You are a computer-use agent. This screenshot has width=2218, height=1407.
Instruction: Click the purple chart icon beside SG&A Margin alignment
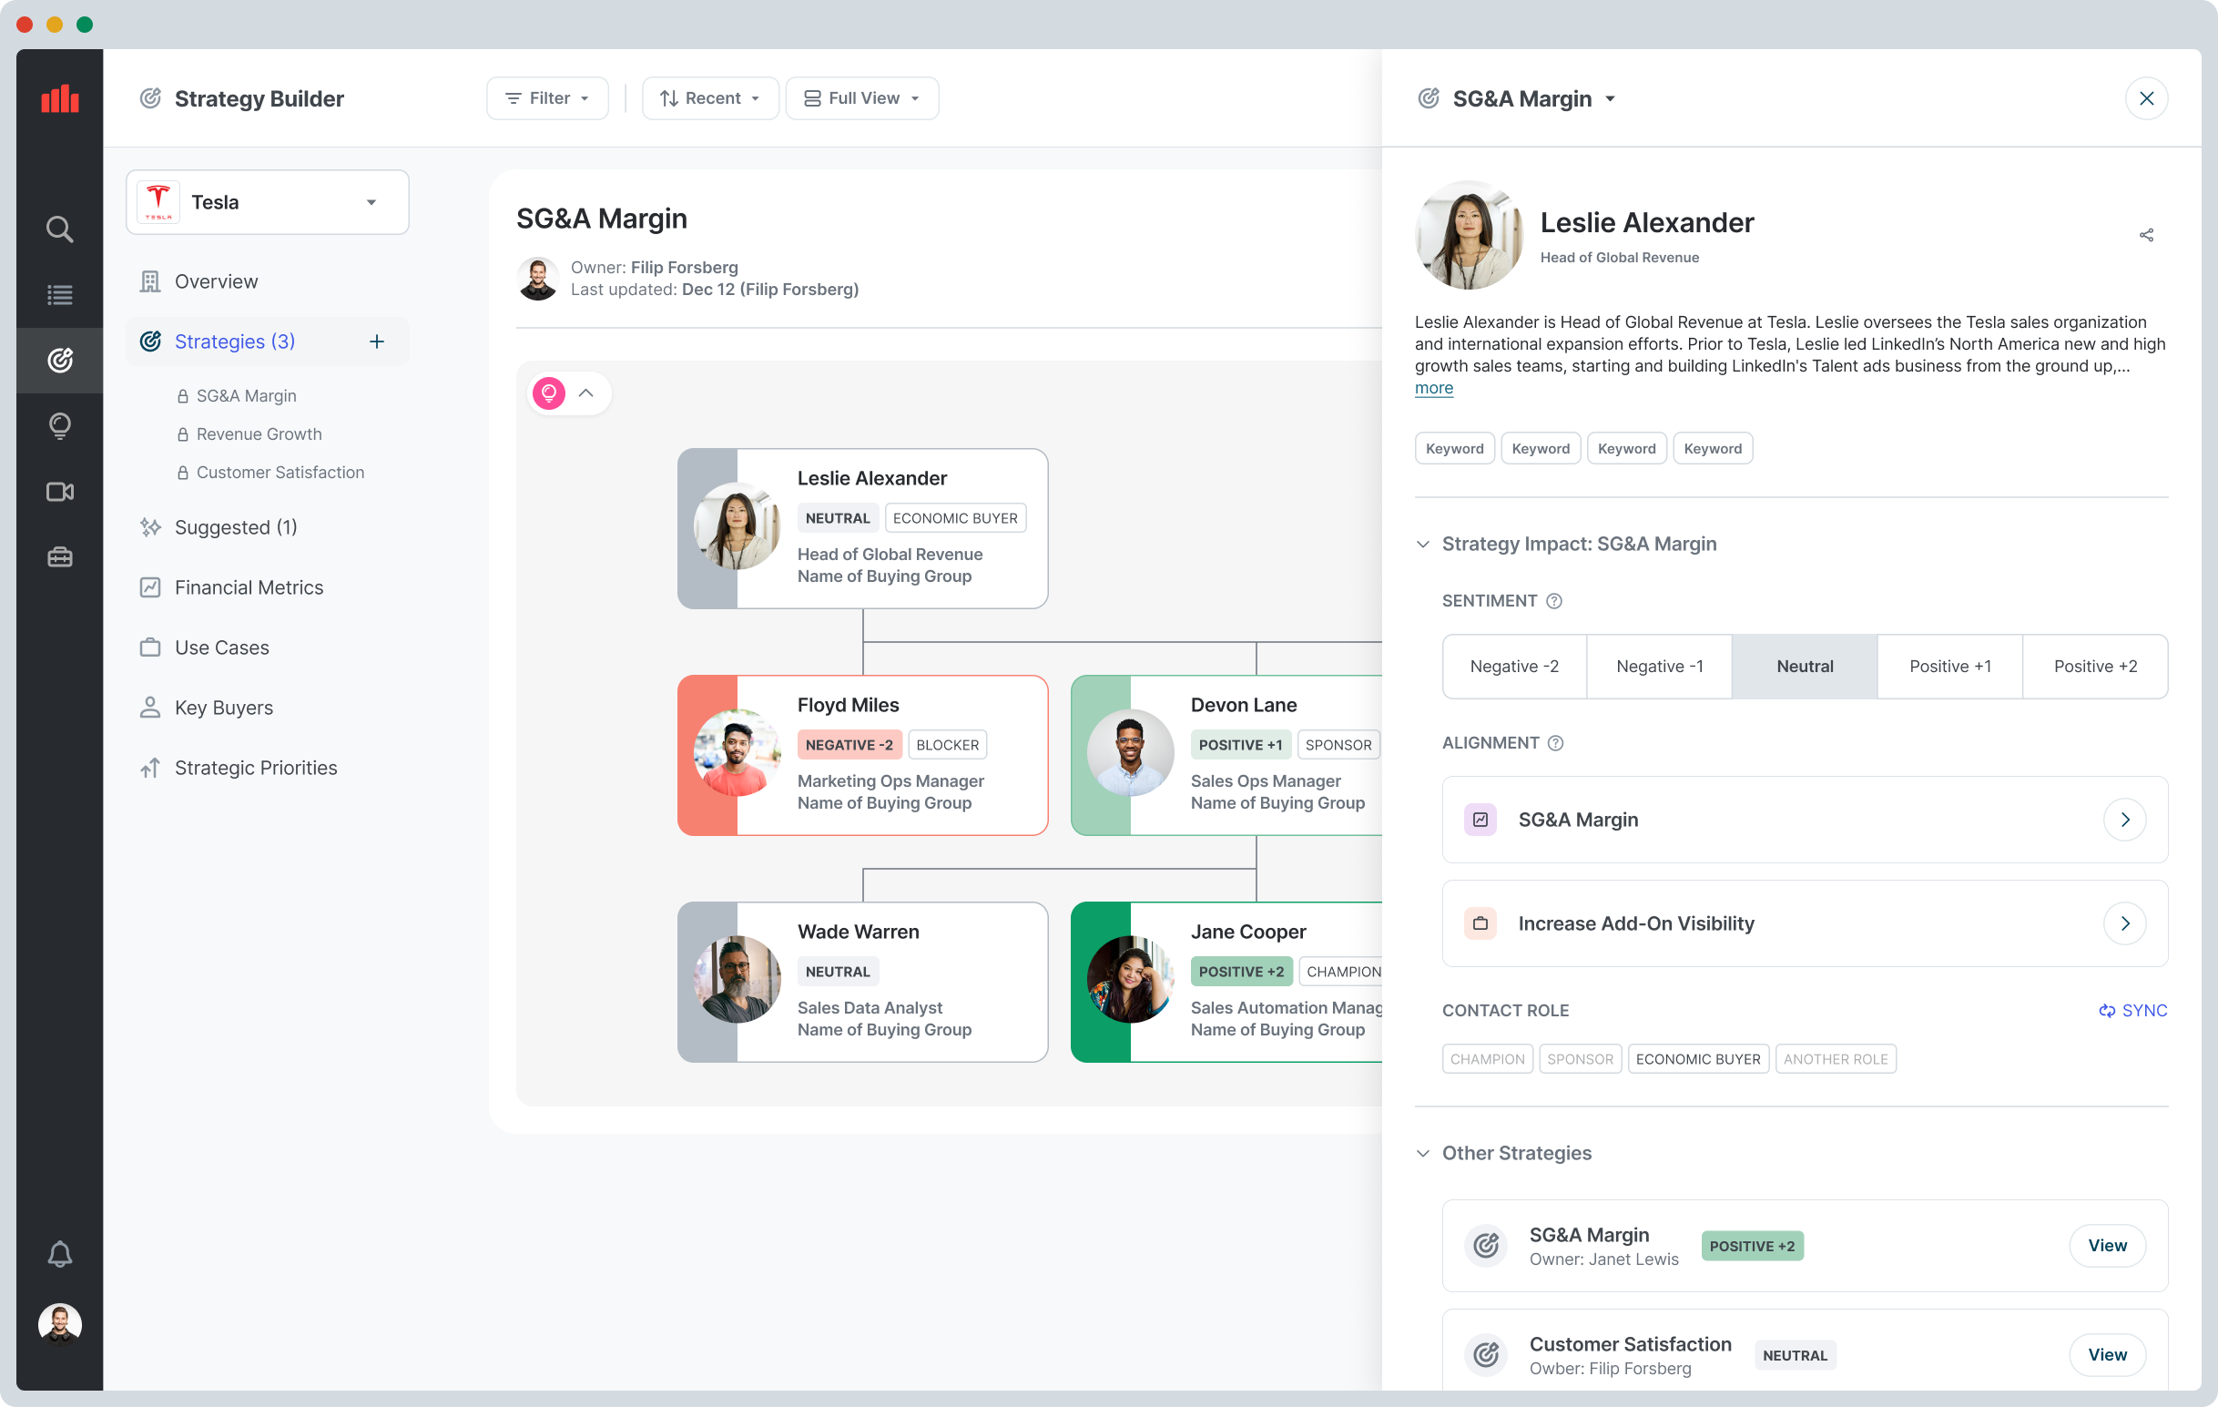pos(1480,819)
